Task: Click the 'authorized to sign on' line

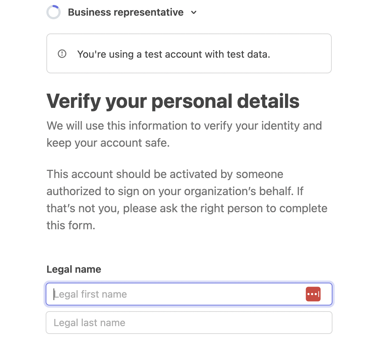Action: 175,191
